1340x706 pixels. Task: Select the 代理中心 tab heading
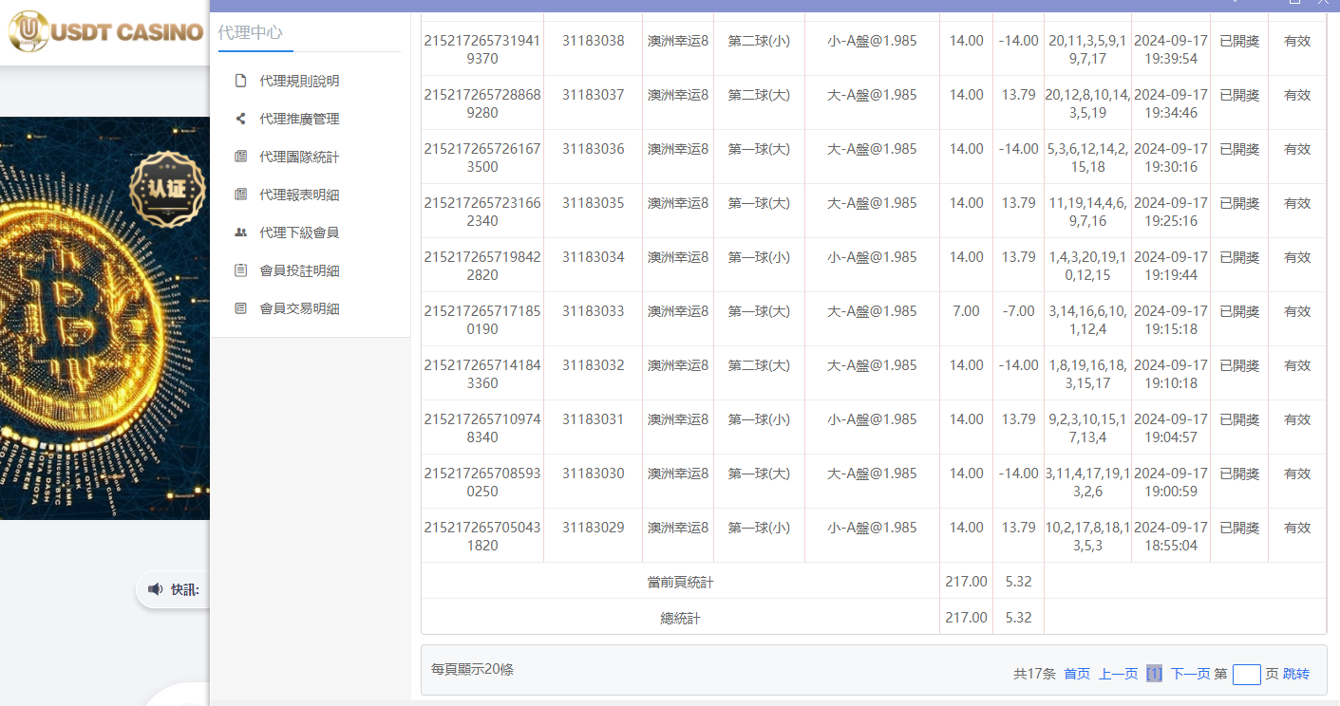250,32
